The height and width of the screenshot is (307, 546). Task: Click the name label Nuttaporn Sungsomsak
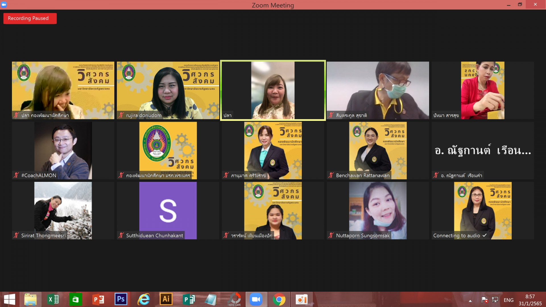pos(363,236)
